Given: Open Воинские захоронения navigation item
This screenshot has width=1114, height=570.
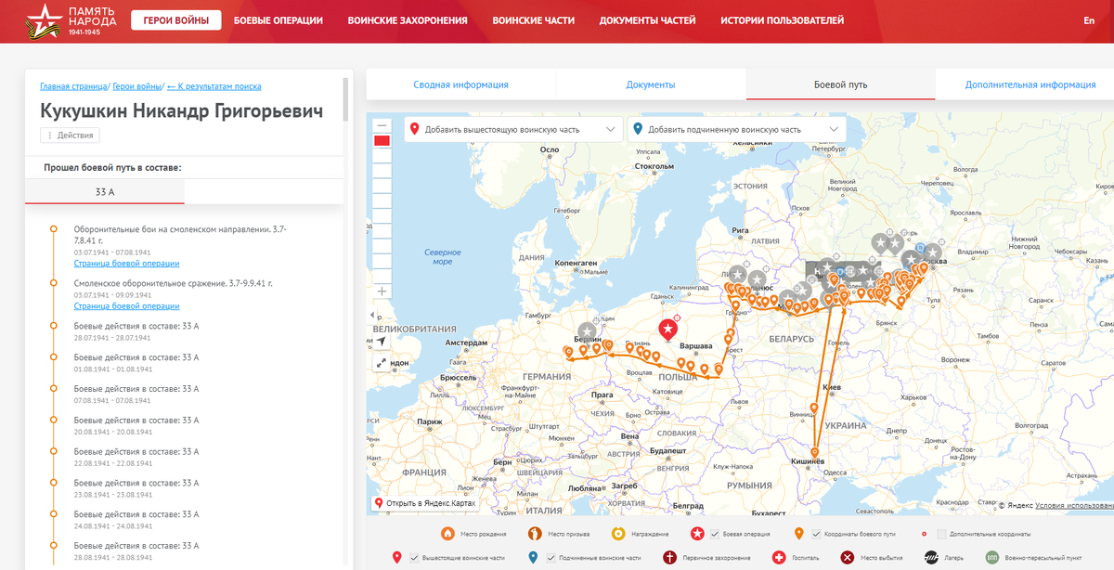Looking at the screenshot, I should coord(408,20).
